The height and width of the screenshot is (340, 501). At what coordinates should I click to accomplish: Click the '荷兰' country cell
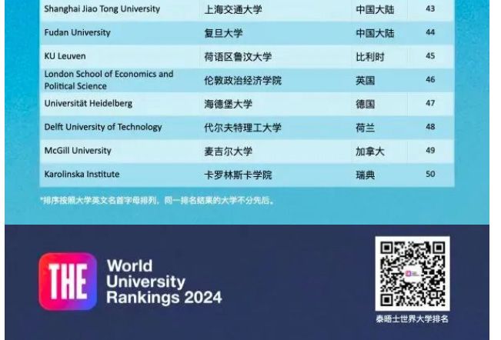click(366, 128)
